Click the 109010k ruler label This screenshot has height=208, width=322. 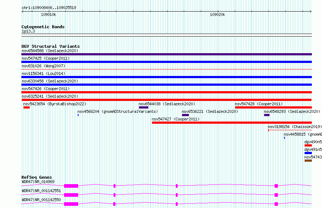point(48,14)
